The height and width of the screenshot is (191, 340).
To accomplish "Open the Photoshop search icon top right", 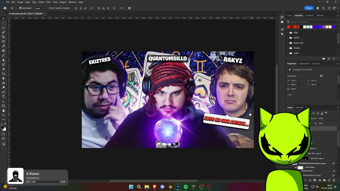I will point(323,8).
